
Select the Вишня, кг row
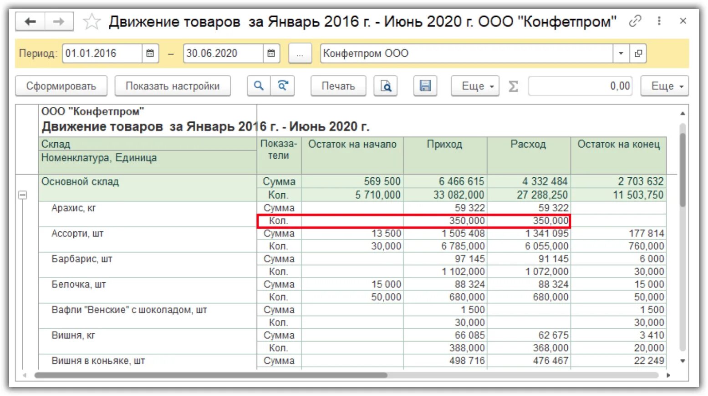pyautogui.click(x=148, y=341)
